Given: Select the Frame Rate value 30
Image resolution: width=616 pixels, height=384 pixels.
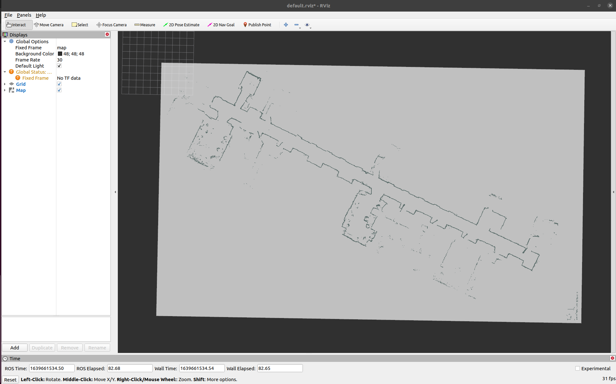Looking at the screenshot, I should 60,60.
